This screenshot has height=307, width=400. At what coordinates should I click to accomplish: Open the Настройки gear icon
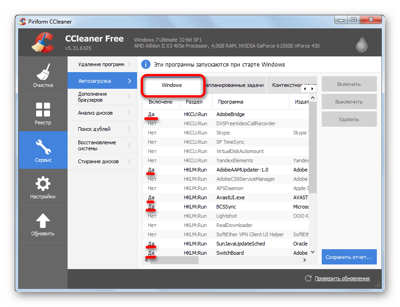pos(43,182)
